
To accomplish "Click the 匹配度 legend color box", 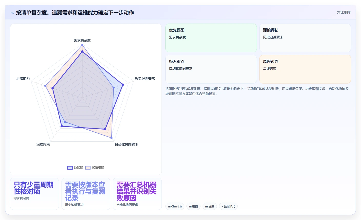I will point(70,167).
